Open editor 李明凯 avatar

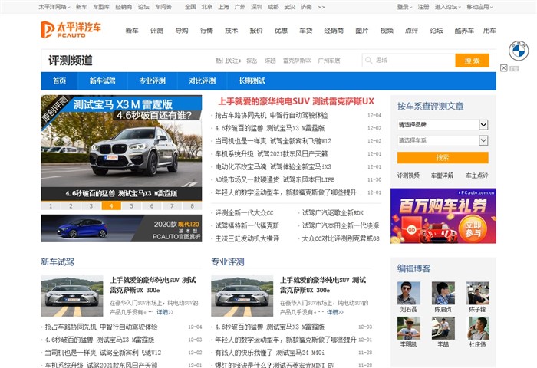[409, 328]
